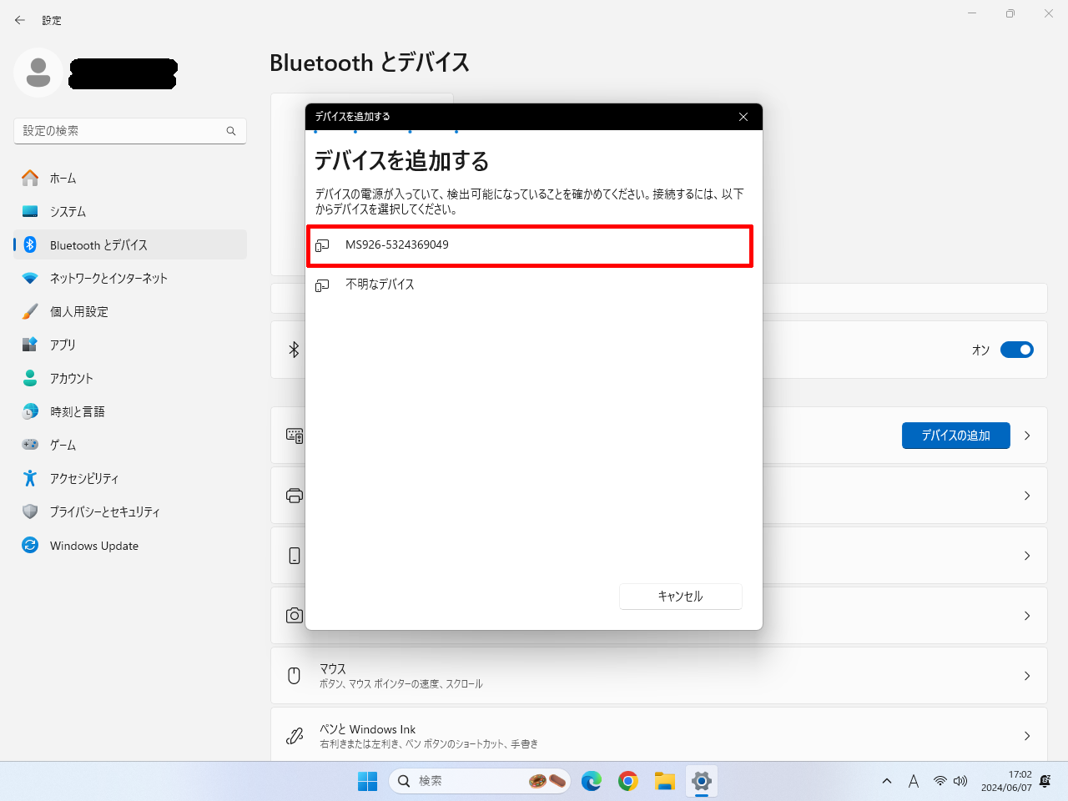Toggle the Bluetooth switch off

[x=1016, y=350]
